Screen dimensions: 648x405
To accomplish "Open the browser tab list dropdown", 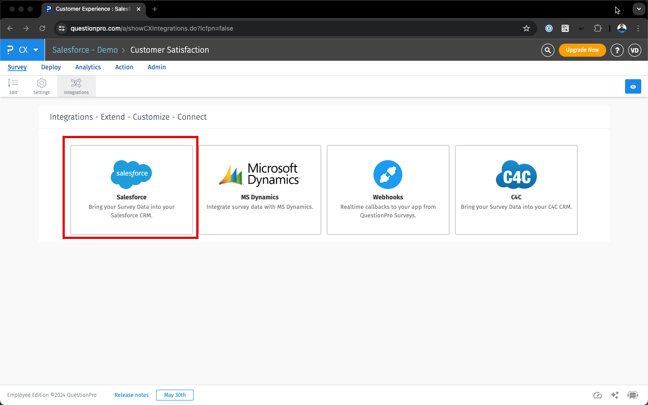I will tap(639, 9).
